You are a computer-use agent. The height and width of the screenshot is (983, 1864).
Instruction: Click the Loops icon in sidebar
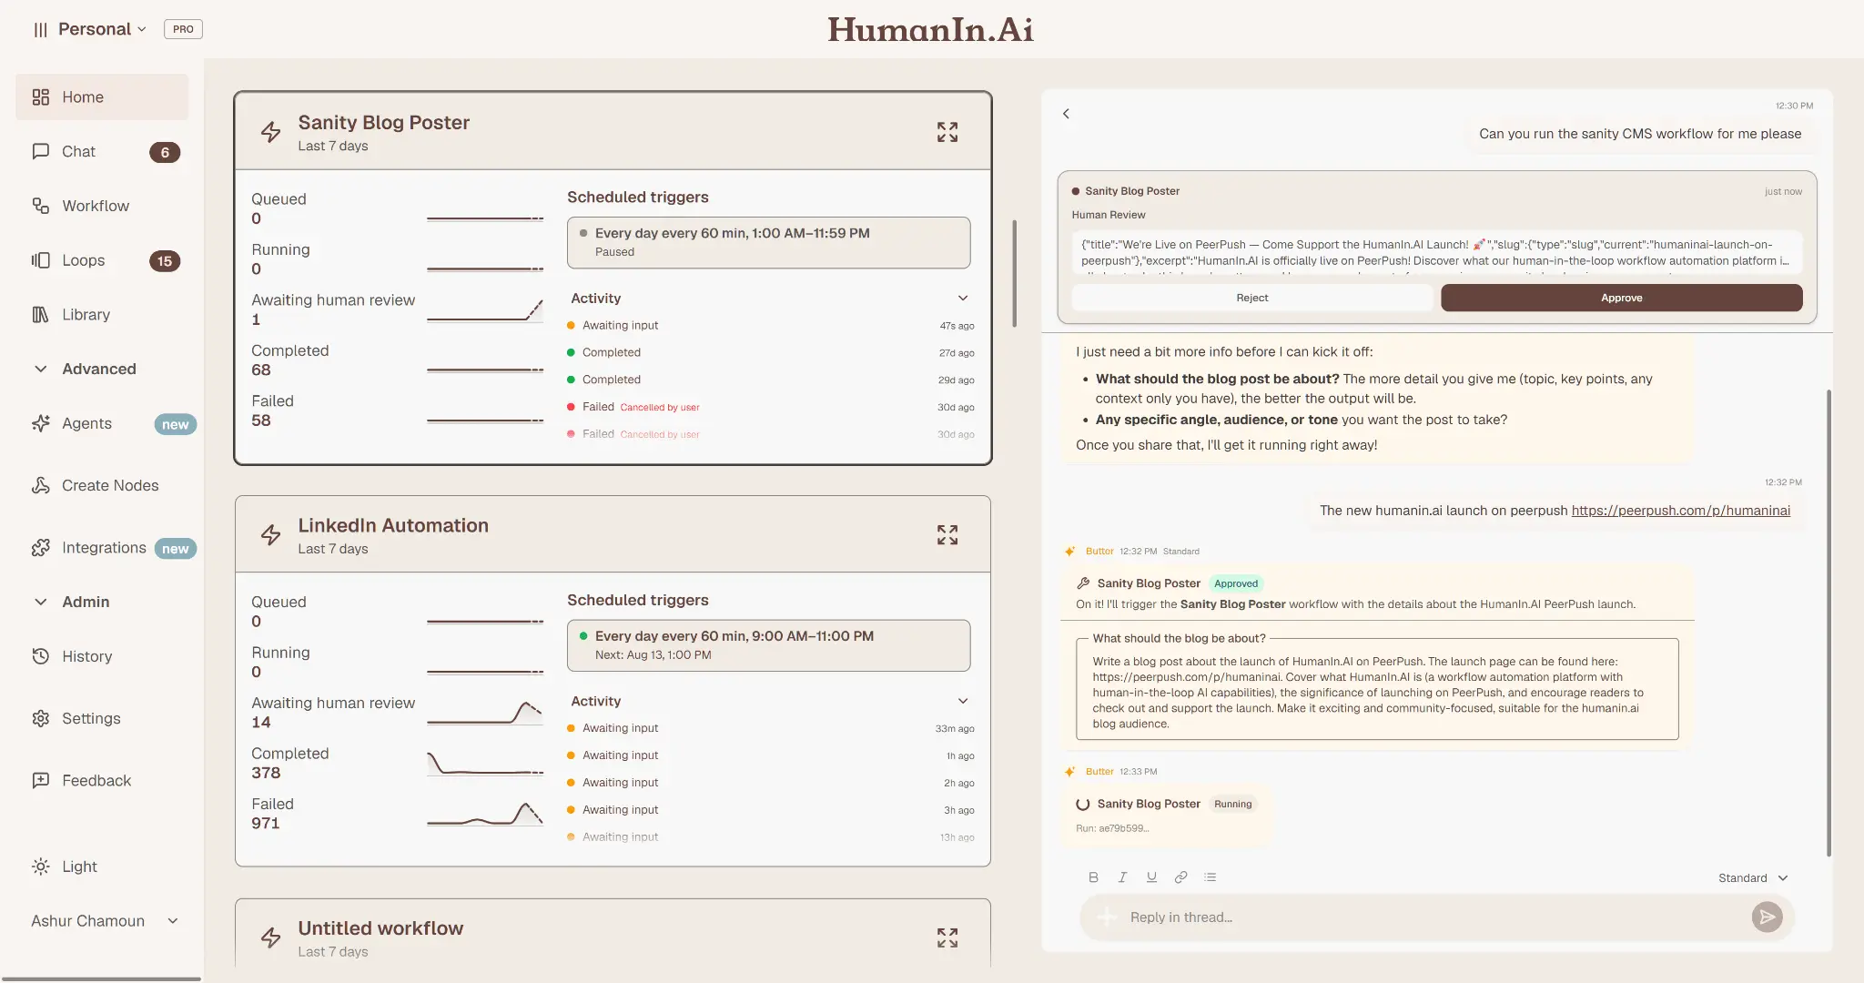41,260
